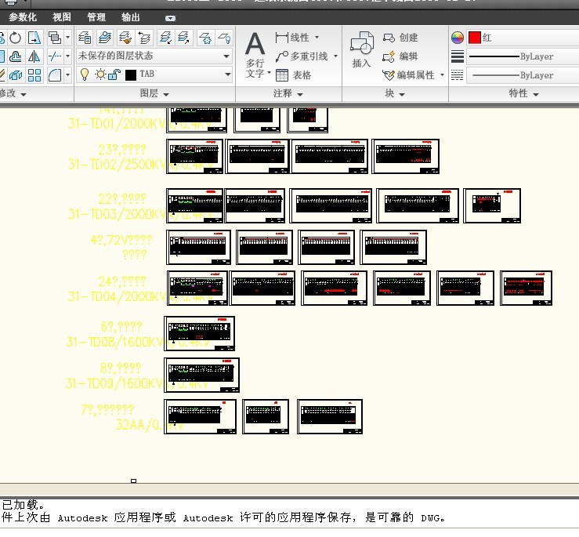Expand the 注释 panel title

coord(288,94)
